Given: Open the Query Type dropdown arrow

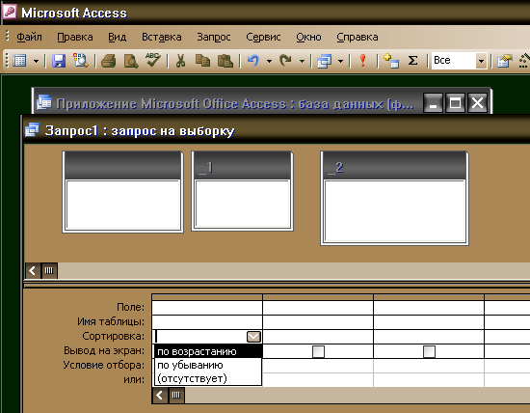Looking at the screenshot, I should [x=341, y=61].
